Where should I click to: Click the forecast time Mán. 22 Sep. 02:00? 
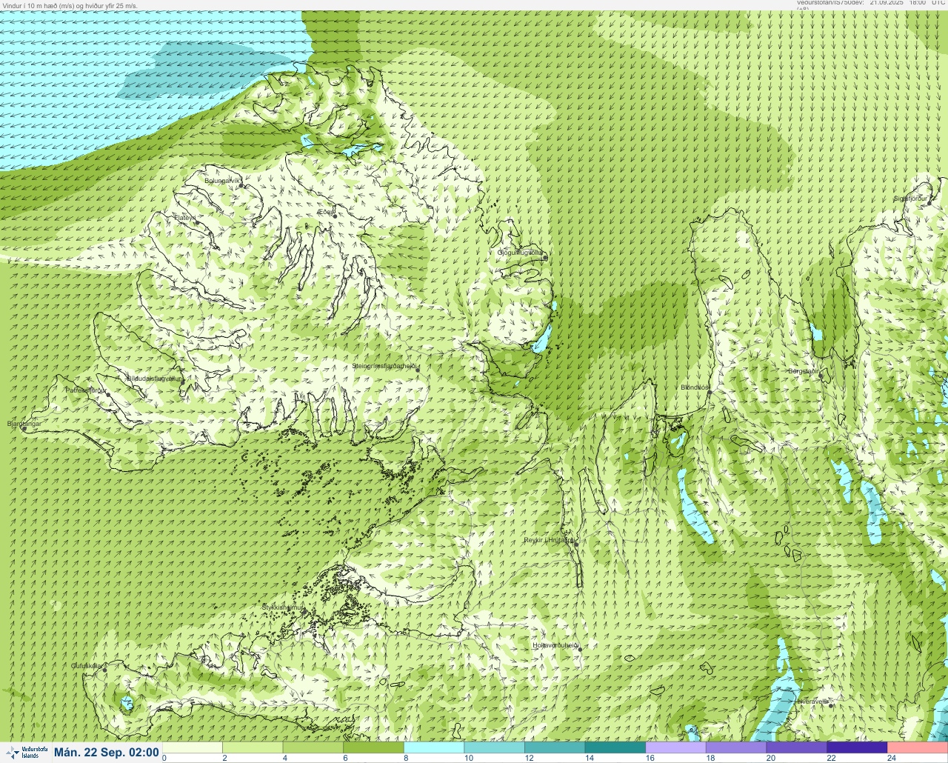pyautogui.click(x=107, y=752)
